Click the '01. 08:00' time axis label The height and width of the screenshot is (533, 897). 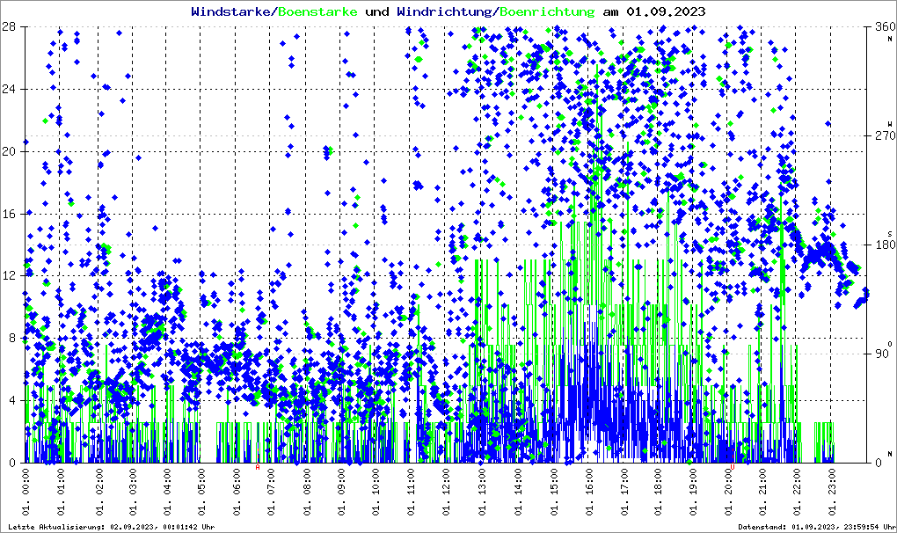point(307,492)
